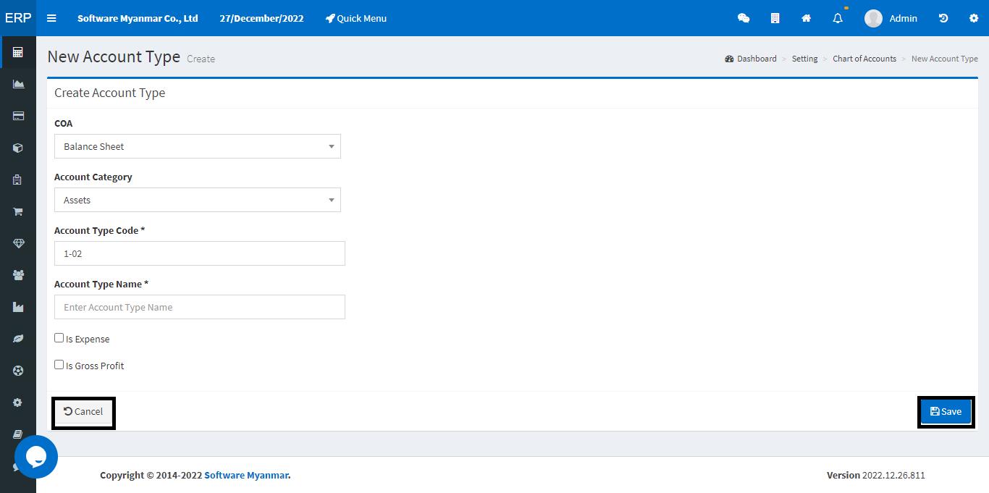Click the New Account Type breadcrumb text
This screenshot has height=493, width=989.
pyautogui.click(x=945, y=59)
